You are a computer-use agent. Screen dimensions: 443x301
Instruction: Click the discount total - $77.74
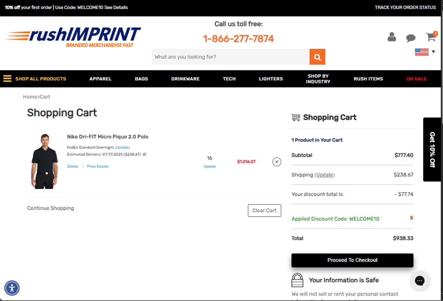pos(404,194)
